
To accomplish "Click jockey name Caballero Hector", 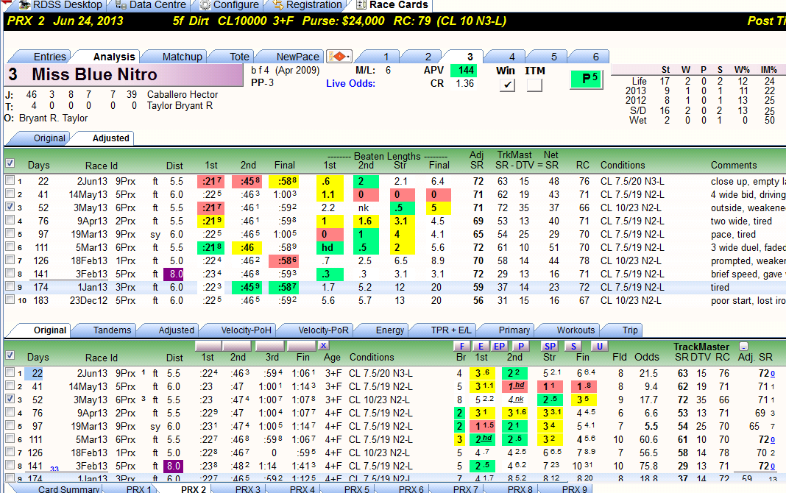I will click(x=183, y=95).
